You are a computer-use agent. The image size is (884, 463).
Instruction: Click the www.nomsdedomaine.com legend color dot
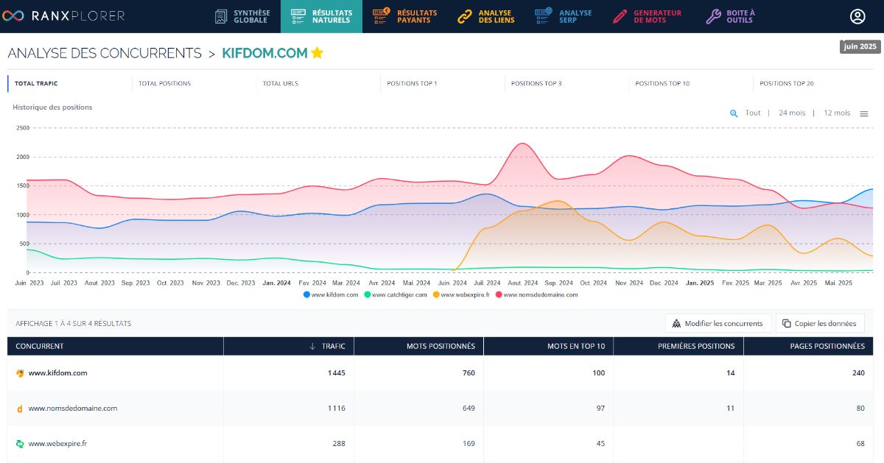coord(499,294)
